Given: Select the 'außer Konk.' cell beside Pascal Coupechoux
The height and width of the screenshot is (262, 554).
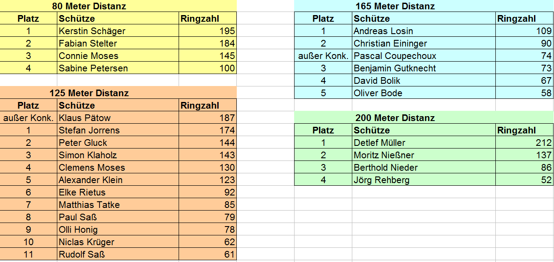Looking at the screenshot, I should click(323, 55).
